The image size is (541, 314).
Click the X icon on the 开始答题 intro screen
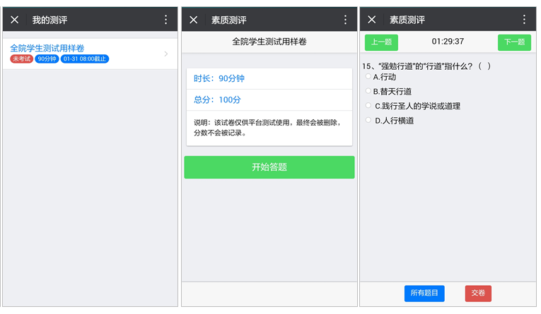pos(194,20)
